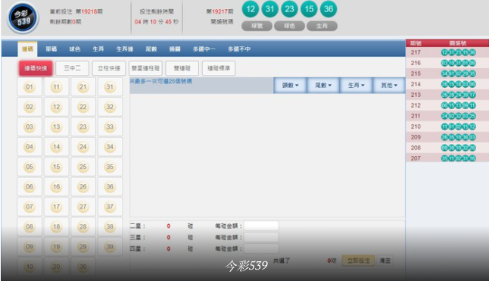The width and height of the screenshot is (489, 281).
Task: Toggle number ball 17 selection
Action: tap(56, 207)
